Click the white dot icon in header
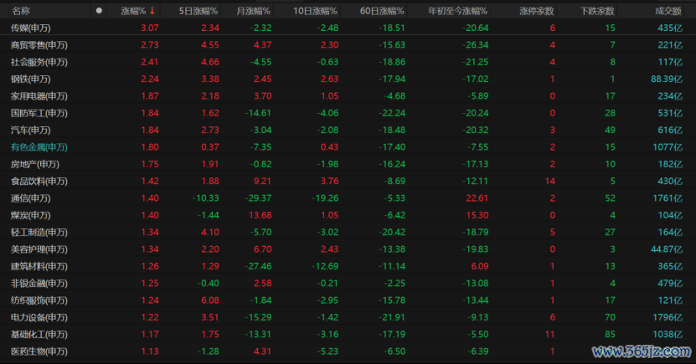Screen dimensions: 696x364 pyautogui.click(x=99, y=11)
